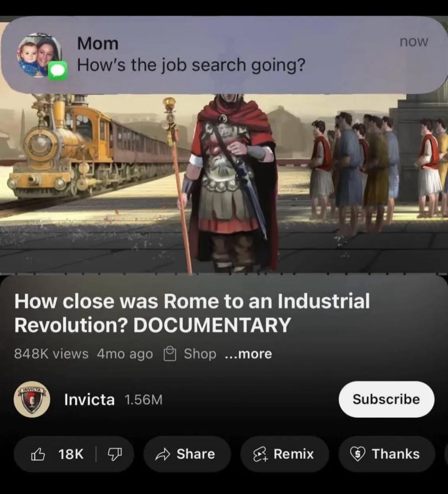Tap the Remix button label
The height and width of the screenshot is (494, 448).
point(294,454)
